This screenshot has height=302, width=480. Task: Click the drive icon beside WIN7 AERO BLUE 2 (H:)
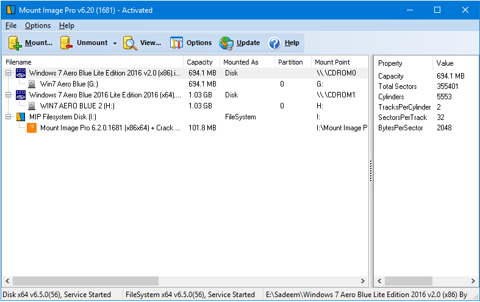pyautogui.click(x=32, y=106)
